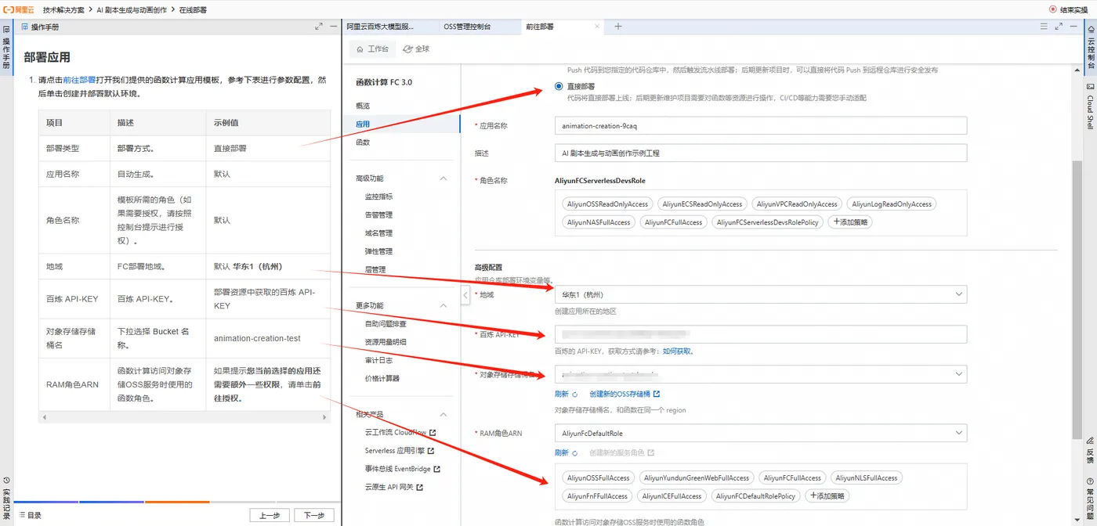Open the 全球 region selector
Screen dimensions: 1097x526
click(416, 49)
